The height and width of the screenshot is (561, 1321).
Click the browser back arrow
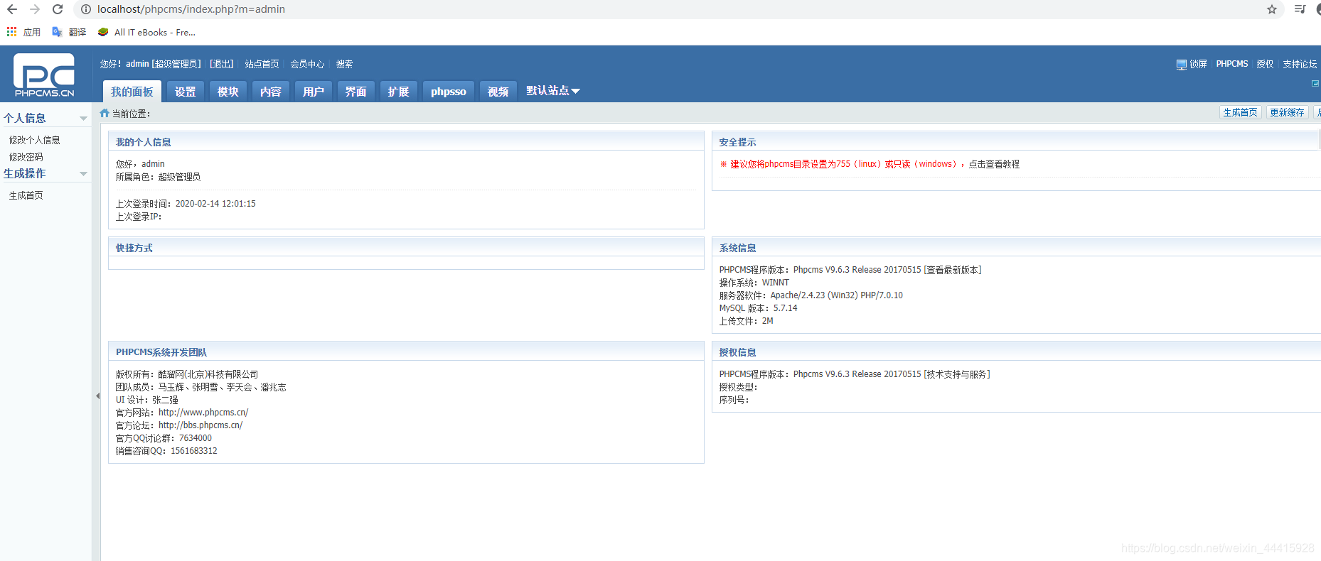(x=12, y=9)
